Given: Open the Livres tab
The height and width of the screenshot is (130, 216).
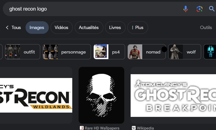Looking at the screenshot, I should 115,28.
